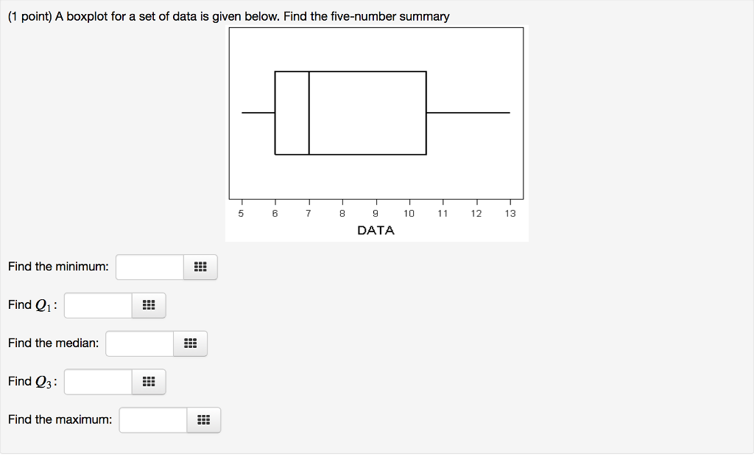Click the left whisker of the boxplot
Image resolution: width=754 pixels, height=457 pixels.
(258, 113)
